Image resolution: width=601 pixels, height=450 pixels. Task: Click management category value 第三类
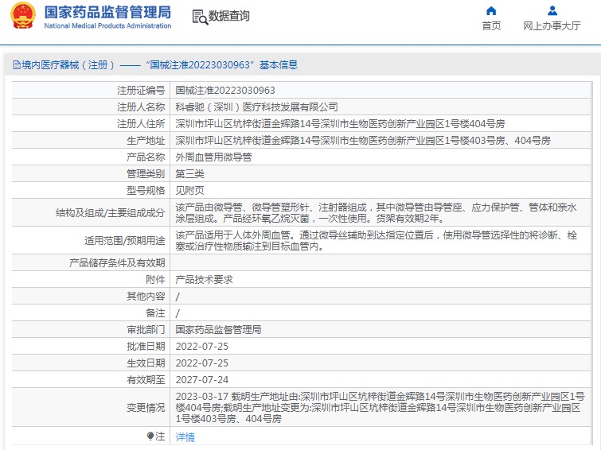pos(189,174)
